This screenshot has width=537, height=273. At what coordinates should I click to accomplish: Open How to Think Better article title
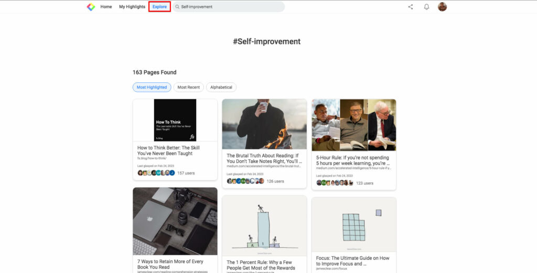[x=168, y=150]
